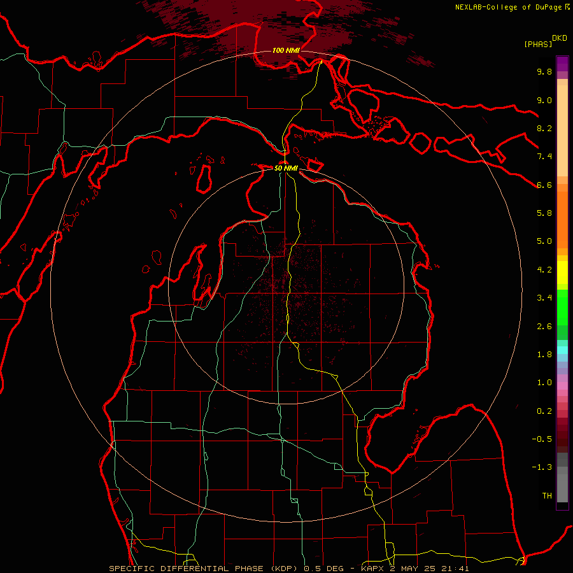Click the TH legend label
Screen dimensions: 573x573
pos(547,496)
